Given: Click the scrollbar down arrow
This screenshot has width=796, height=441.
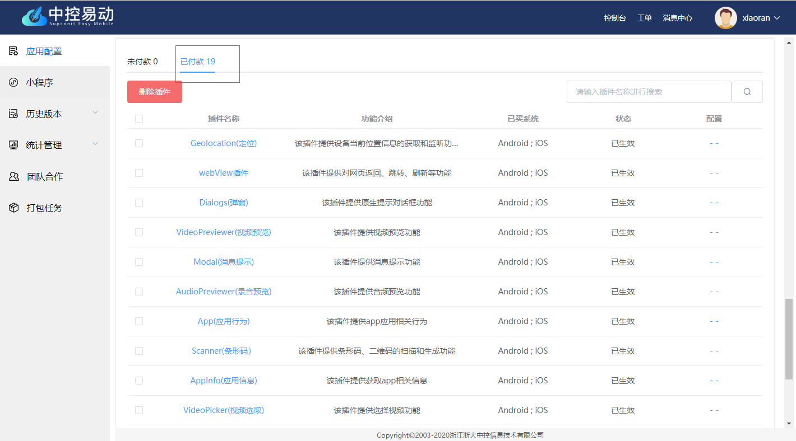Looking at the screenshot, I should [789, 424].
